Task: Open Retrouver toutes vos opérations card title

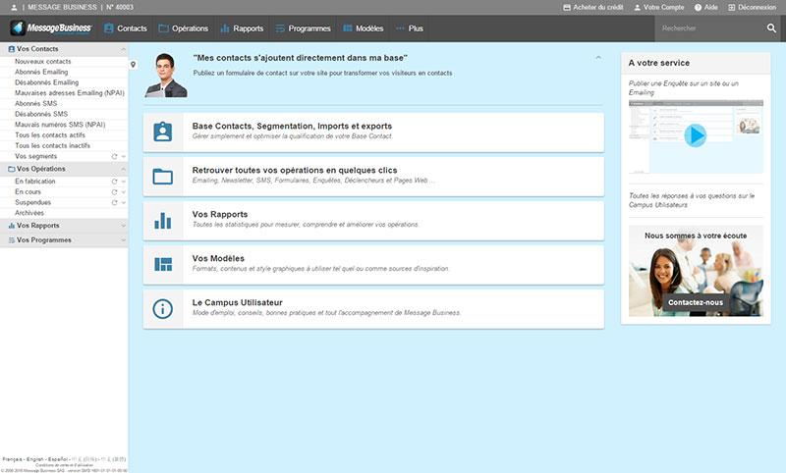Action: pyautogui.click(x=294, y=170)
